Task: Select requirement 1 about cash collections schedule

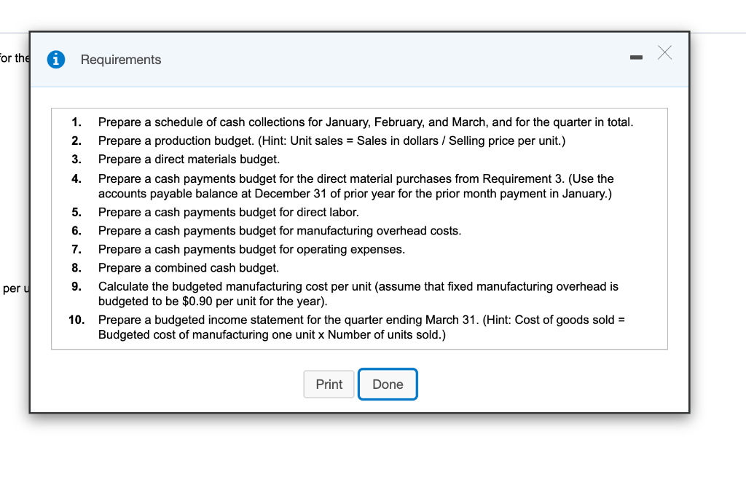Action: coord(365,122)
